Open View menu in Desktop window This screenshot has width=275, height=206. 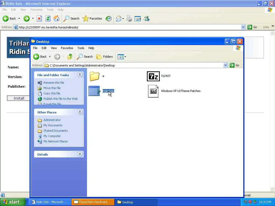click(54, 48)
